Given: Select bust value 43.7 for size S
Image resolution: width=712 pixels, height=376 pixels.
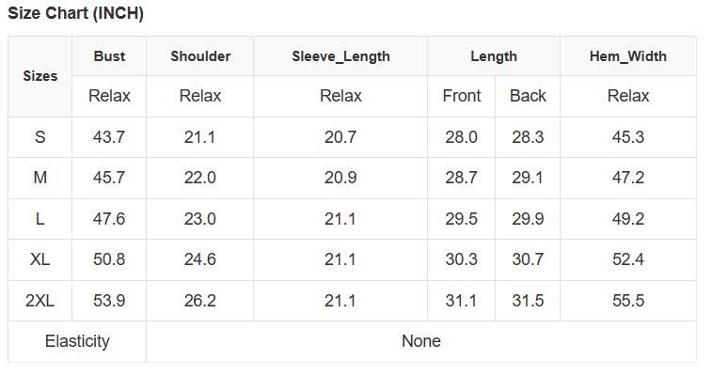Looking at the screenshot, I should 109,137.
